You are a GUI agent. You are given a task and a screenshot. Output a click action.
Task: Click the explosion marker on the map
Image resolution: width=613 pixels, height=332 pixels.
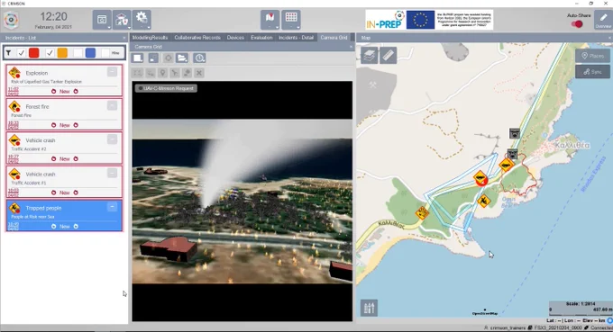tap(422, 213)
